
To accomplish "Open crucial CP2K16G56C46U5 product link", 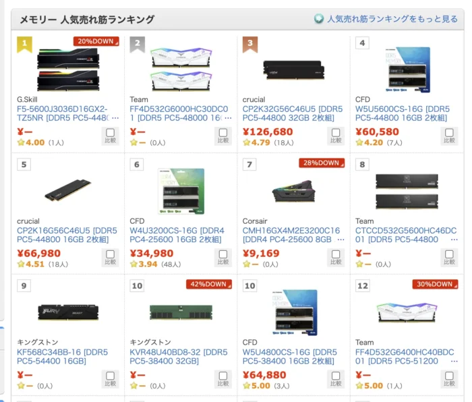I will click(x=67, y=235).
